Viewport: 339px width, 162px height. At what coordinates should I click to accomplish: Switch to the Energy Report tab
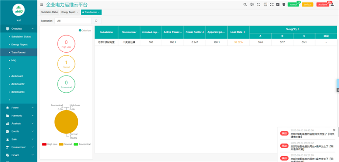coord(70,12)
